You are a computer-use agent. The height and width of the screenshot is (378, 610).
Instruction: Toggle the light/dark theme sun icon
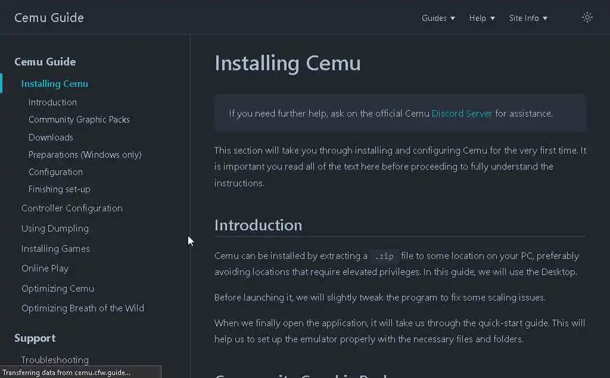click(x=587, y=17)
